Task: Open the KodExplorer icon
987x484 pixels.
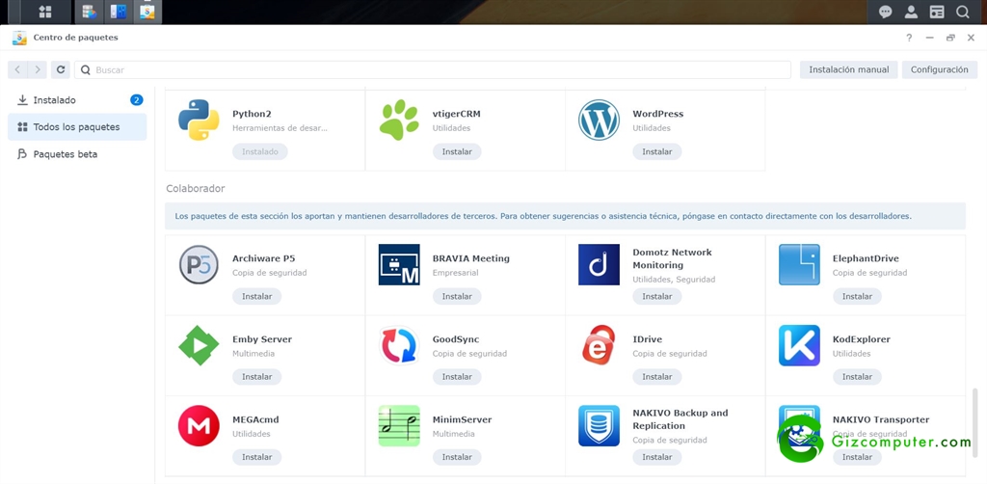Action: point(799,345)
